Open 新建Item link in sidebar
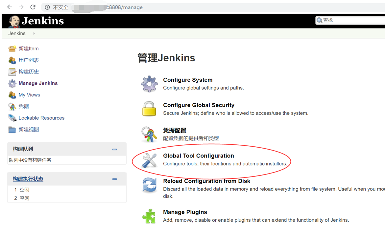The height and width of the screenshot is (226, 386). [29, 49]
